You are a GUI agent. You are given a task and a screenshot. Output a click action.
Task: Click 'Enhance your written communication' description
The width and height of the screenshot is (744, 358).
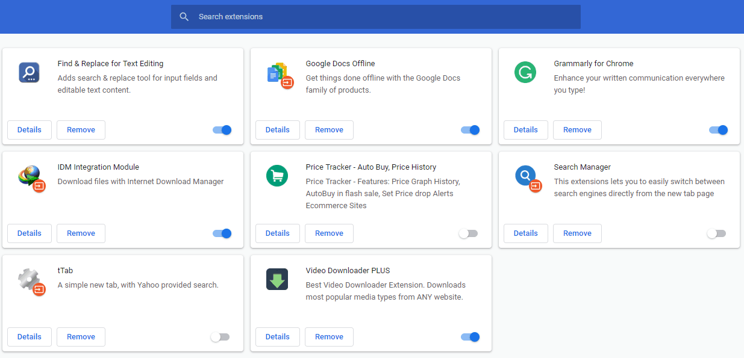click(639, 84)
